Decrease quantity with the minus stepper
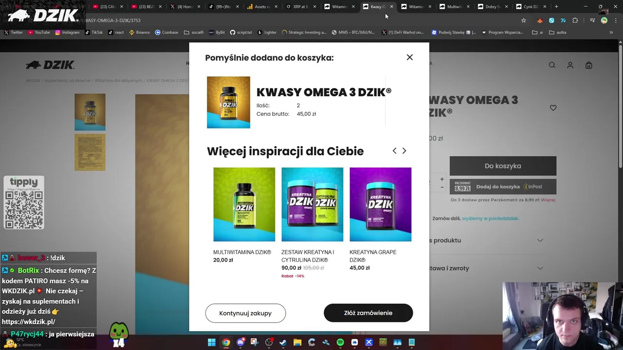The width and height of the screenshot is (623, 350). coord(442,187)
